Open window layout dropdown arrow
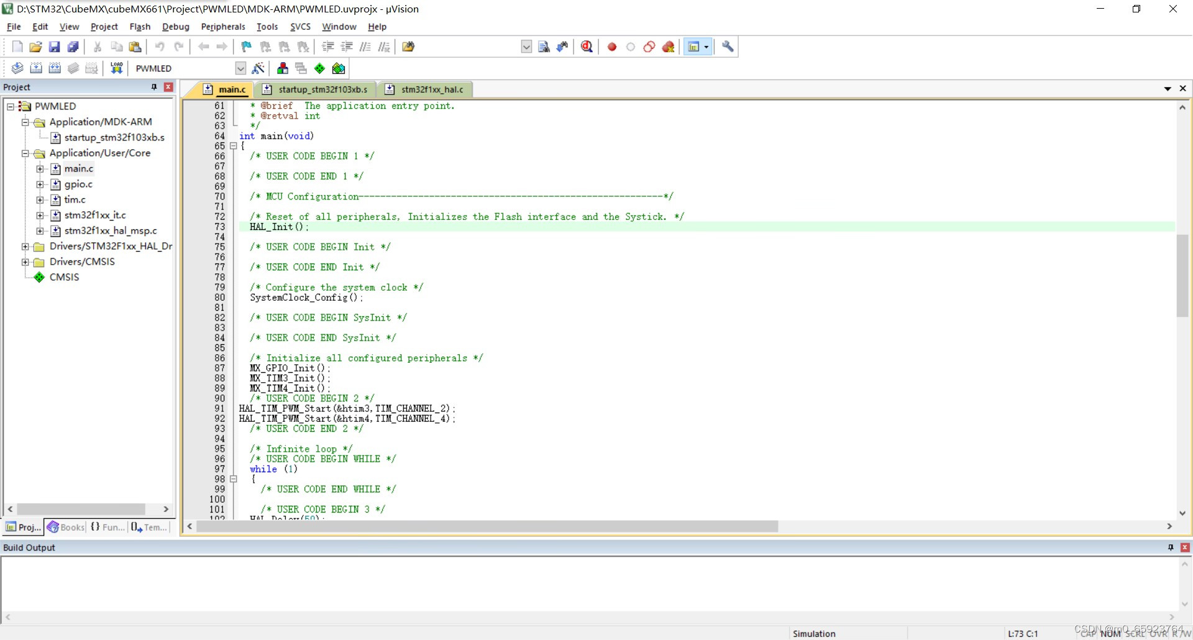The image size is (1193, 640). (706, 47)
